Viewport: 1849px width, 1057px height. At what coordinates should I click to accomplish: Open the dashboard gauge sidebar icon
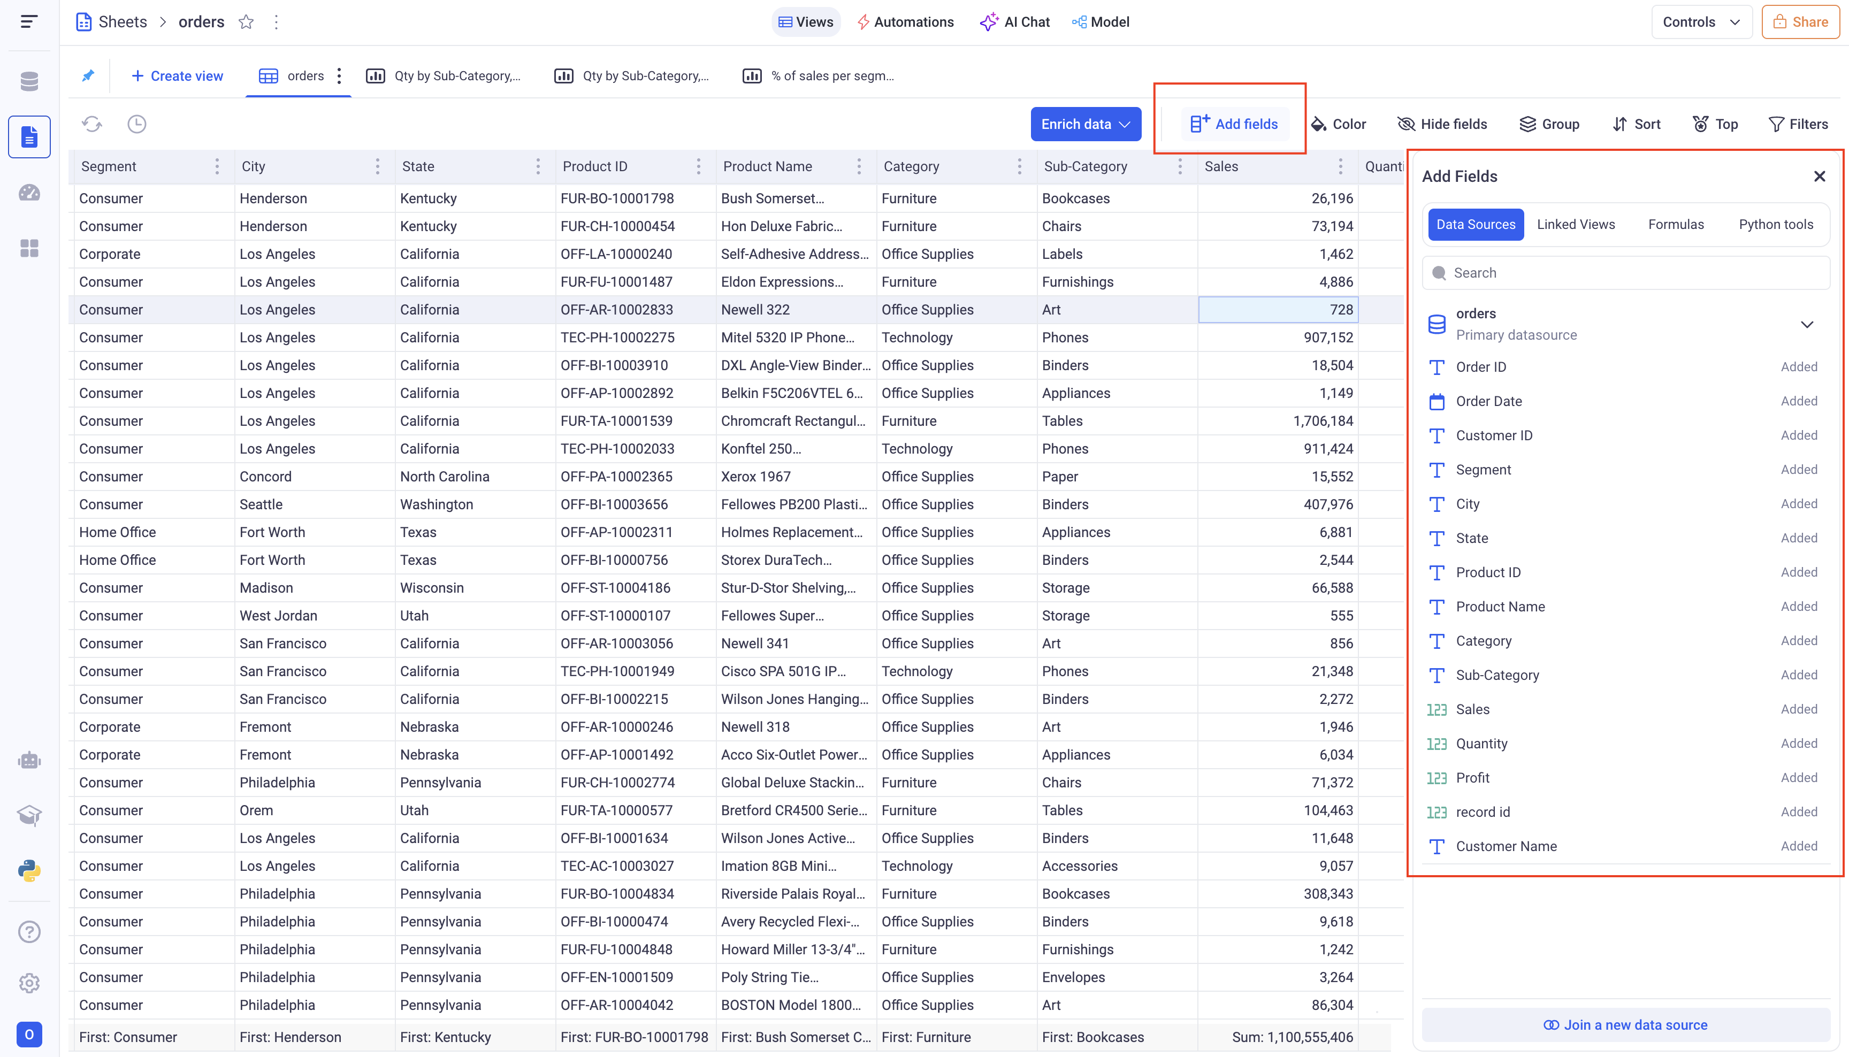click(29, 193)
